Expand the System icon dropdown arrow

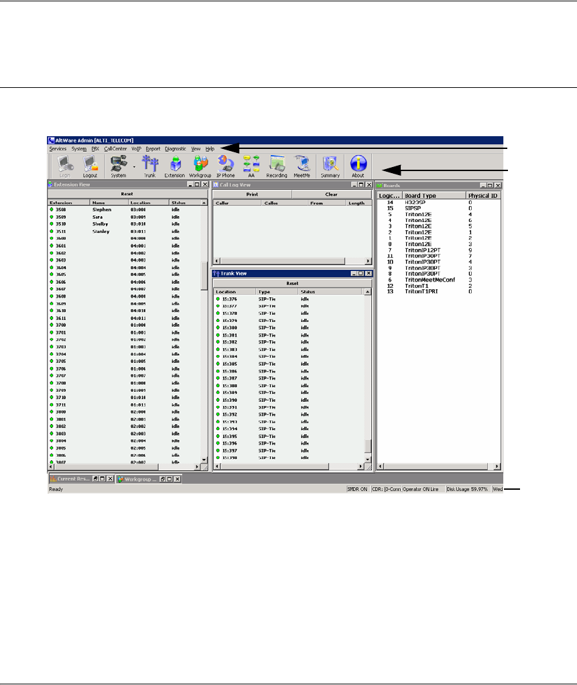(134, 167)
